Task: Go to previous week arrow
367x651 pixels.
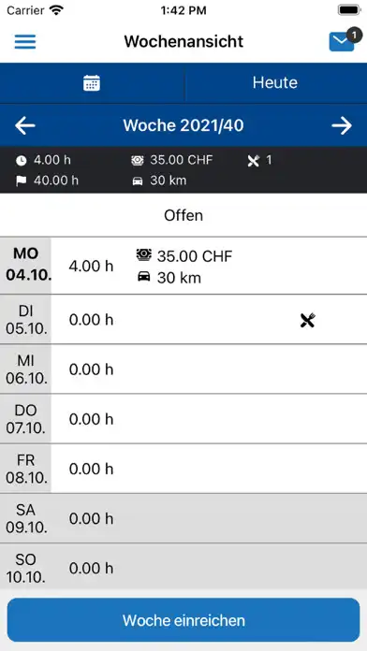Action: coord(25,125)
